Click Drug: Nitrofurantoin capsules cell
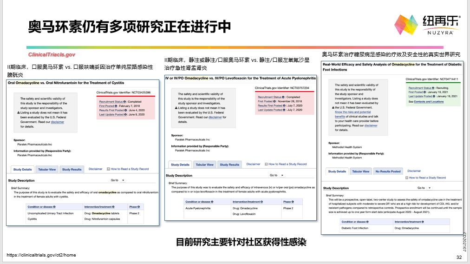Screen dimensions: 470x264 102,219
